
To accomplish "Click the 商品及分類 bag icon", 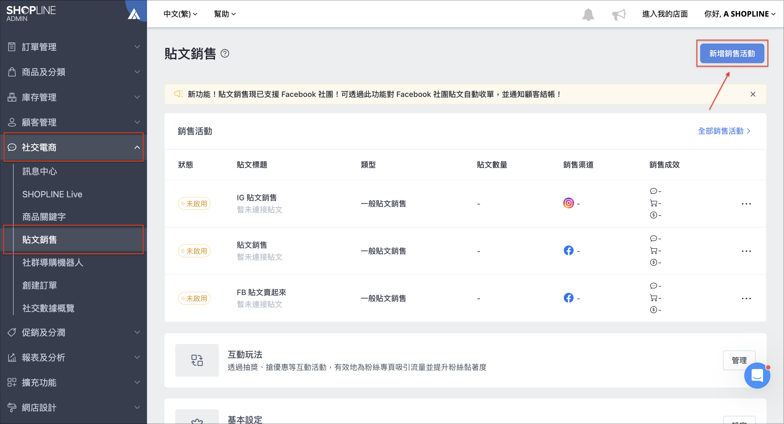I will point(11,72).
